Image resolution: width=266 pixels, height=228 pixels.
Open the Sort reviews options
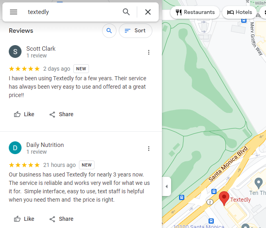pyautogui.click(x=135, y=31)
